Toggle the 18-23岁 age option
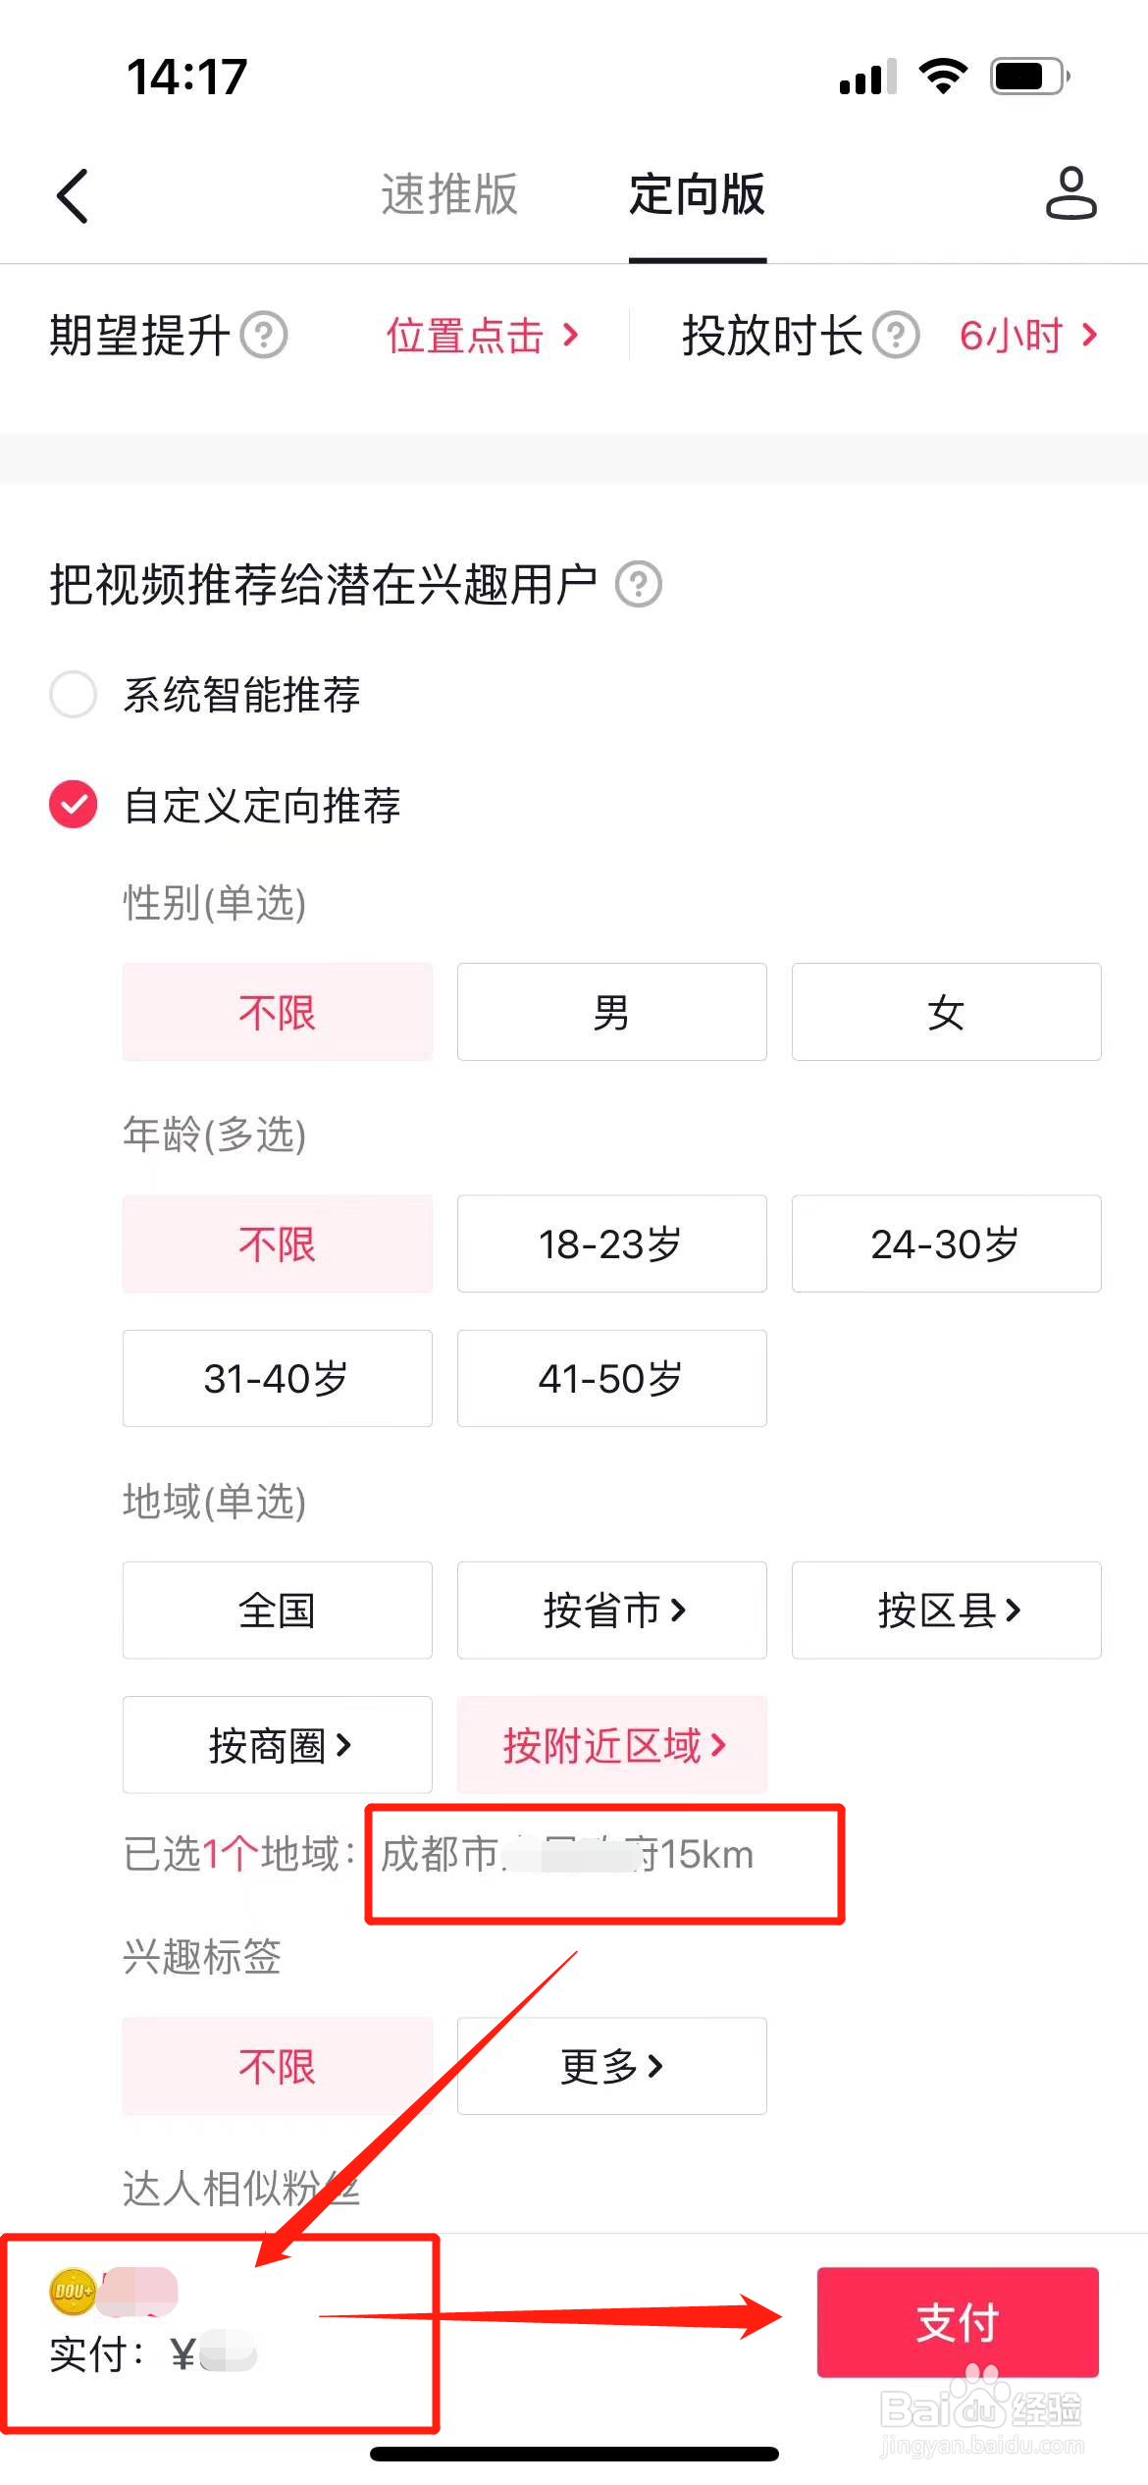 pyautogui.click(x=611, y=1243)
